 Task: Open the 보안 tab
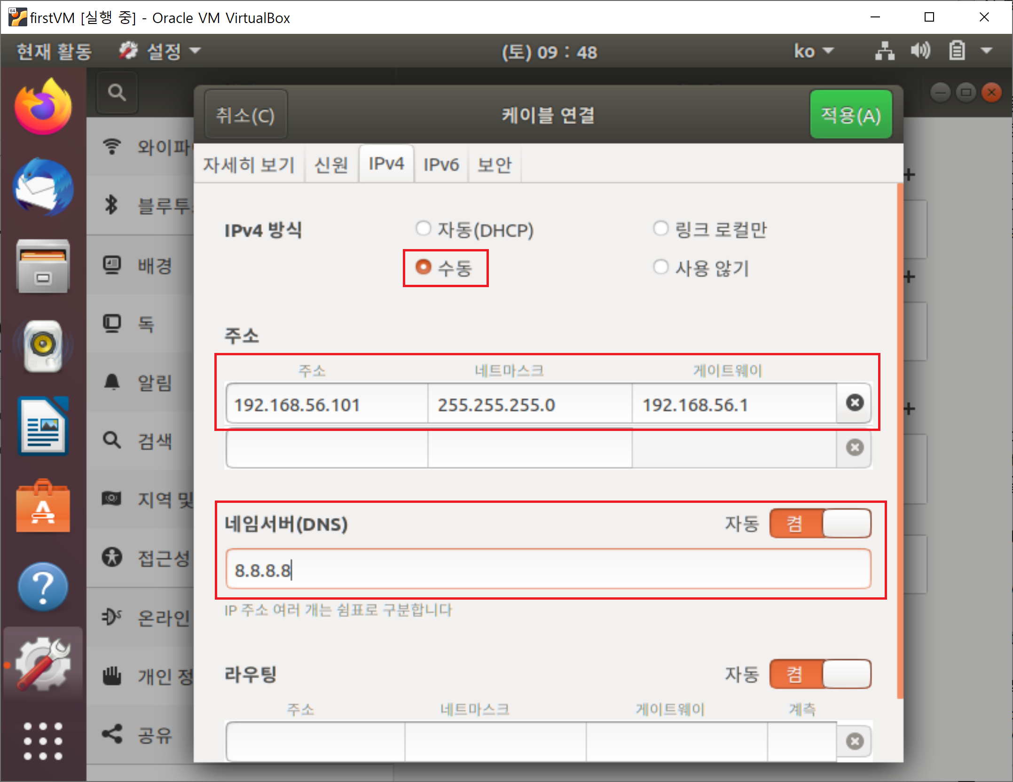click(495, 164)
